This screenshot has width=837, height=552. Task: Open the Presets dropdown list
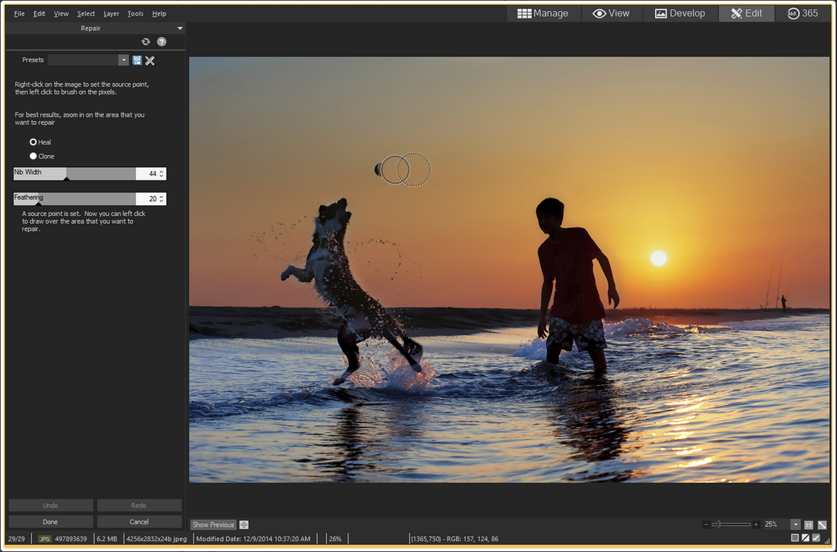point(124,60)
